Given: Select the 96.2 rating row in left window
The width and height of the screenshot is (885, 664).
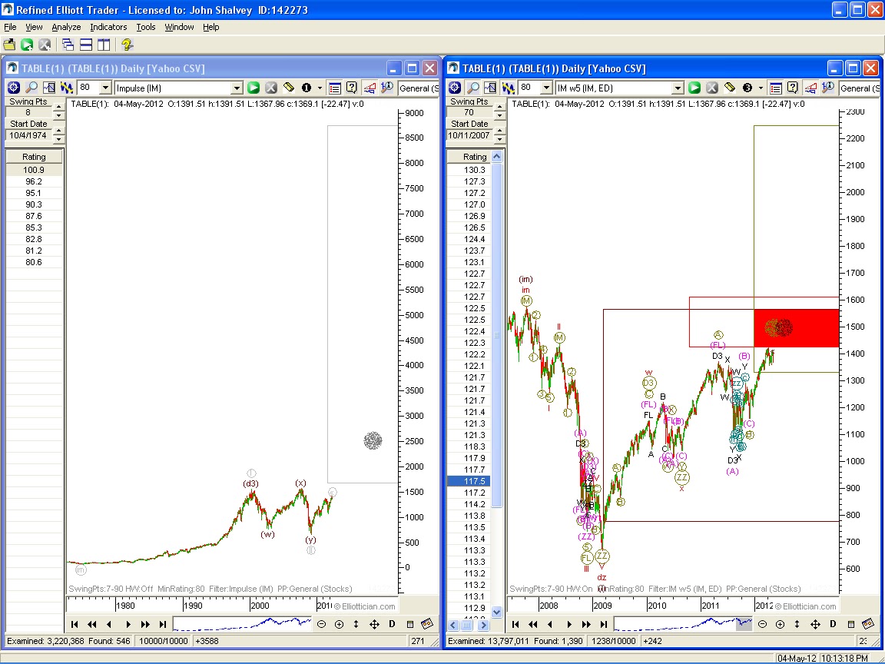Looking at the screenshot, I should tap(34, 181).
